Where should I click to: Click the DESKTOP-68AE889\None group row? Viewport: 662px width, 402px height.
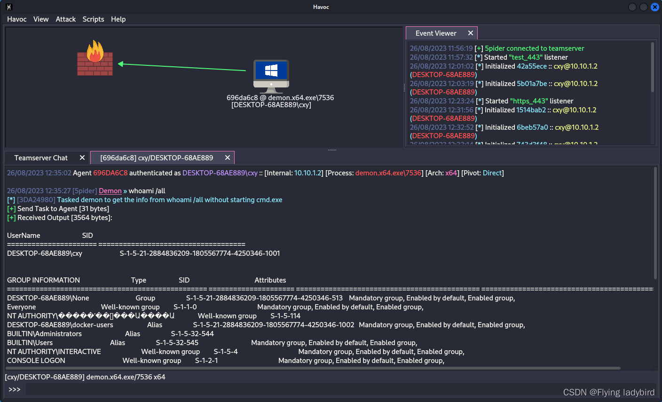point(261,298)
